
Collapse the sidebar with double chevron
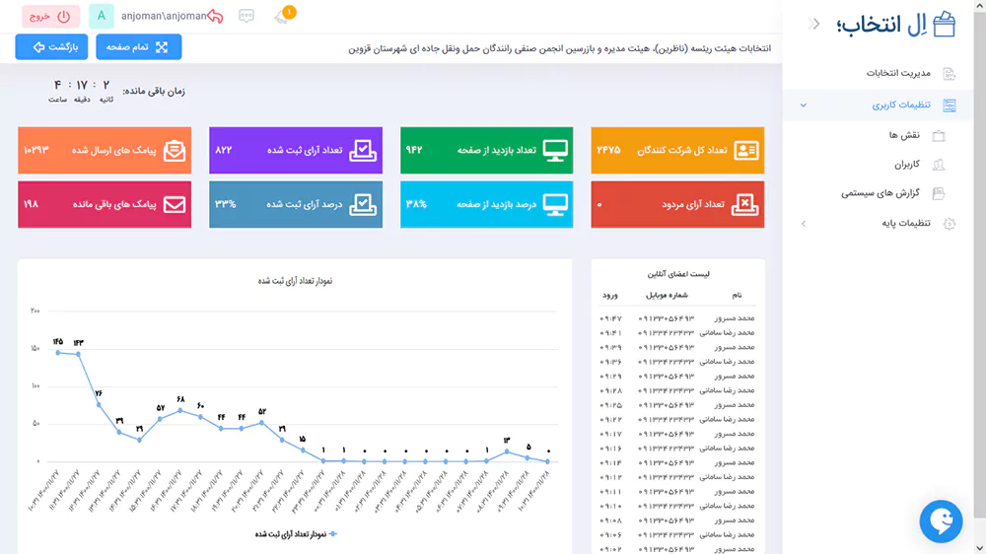tap(813, 24)
